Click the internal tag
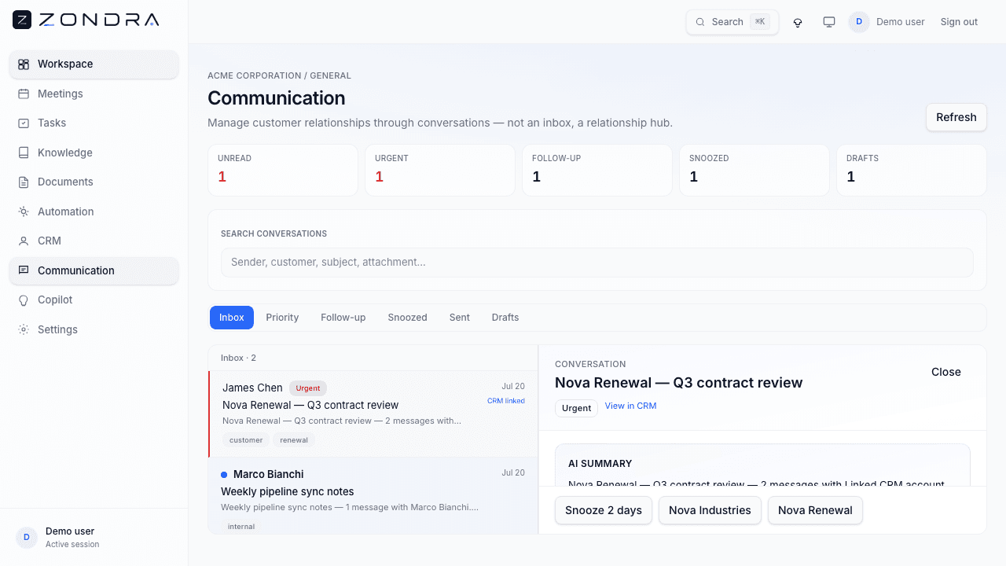This screenshot has width=1006, height=566. coord(241,527)
